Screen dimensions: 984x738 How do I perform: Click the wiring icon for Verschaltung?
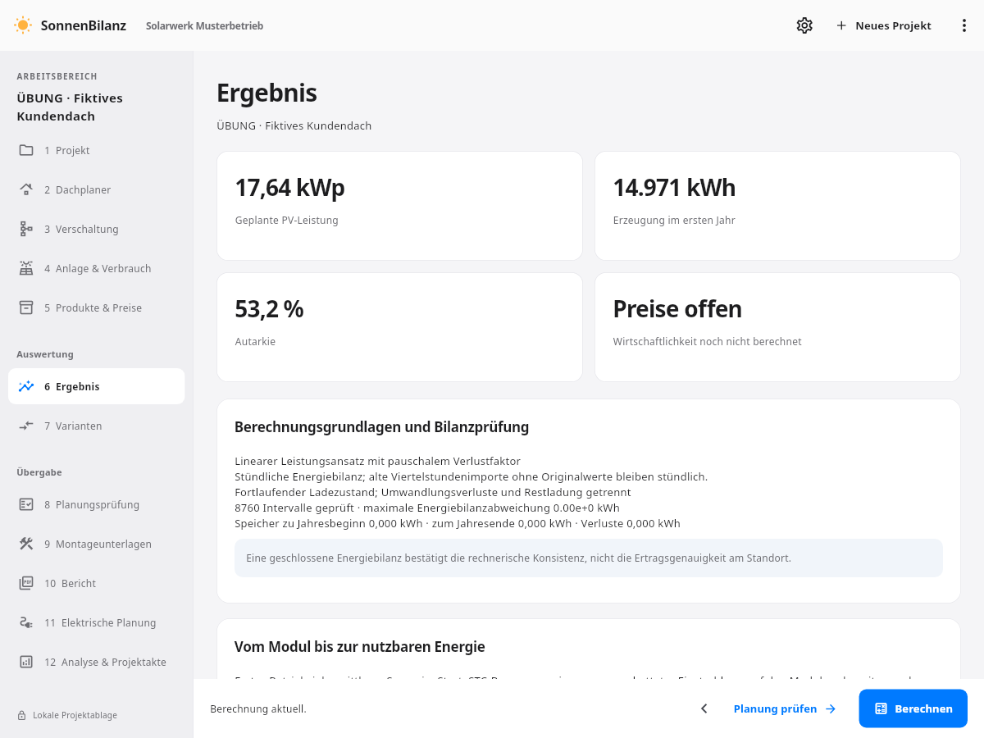pyautogui.click(x=26, y=229)
